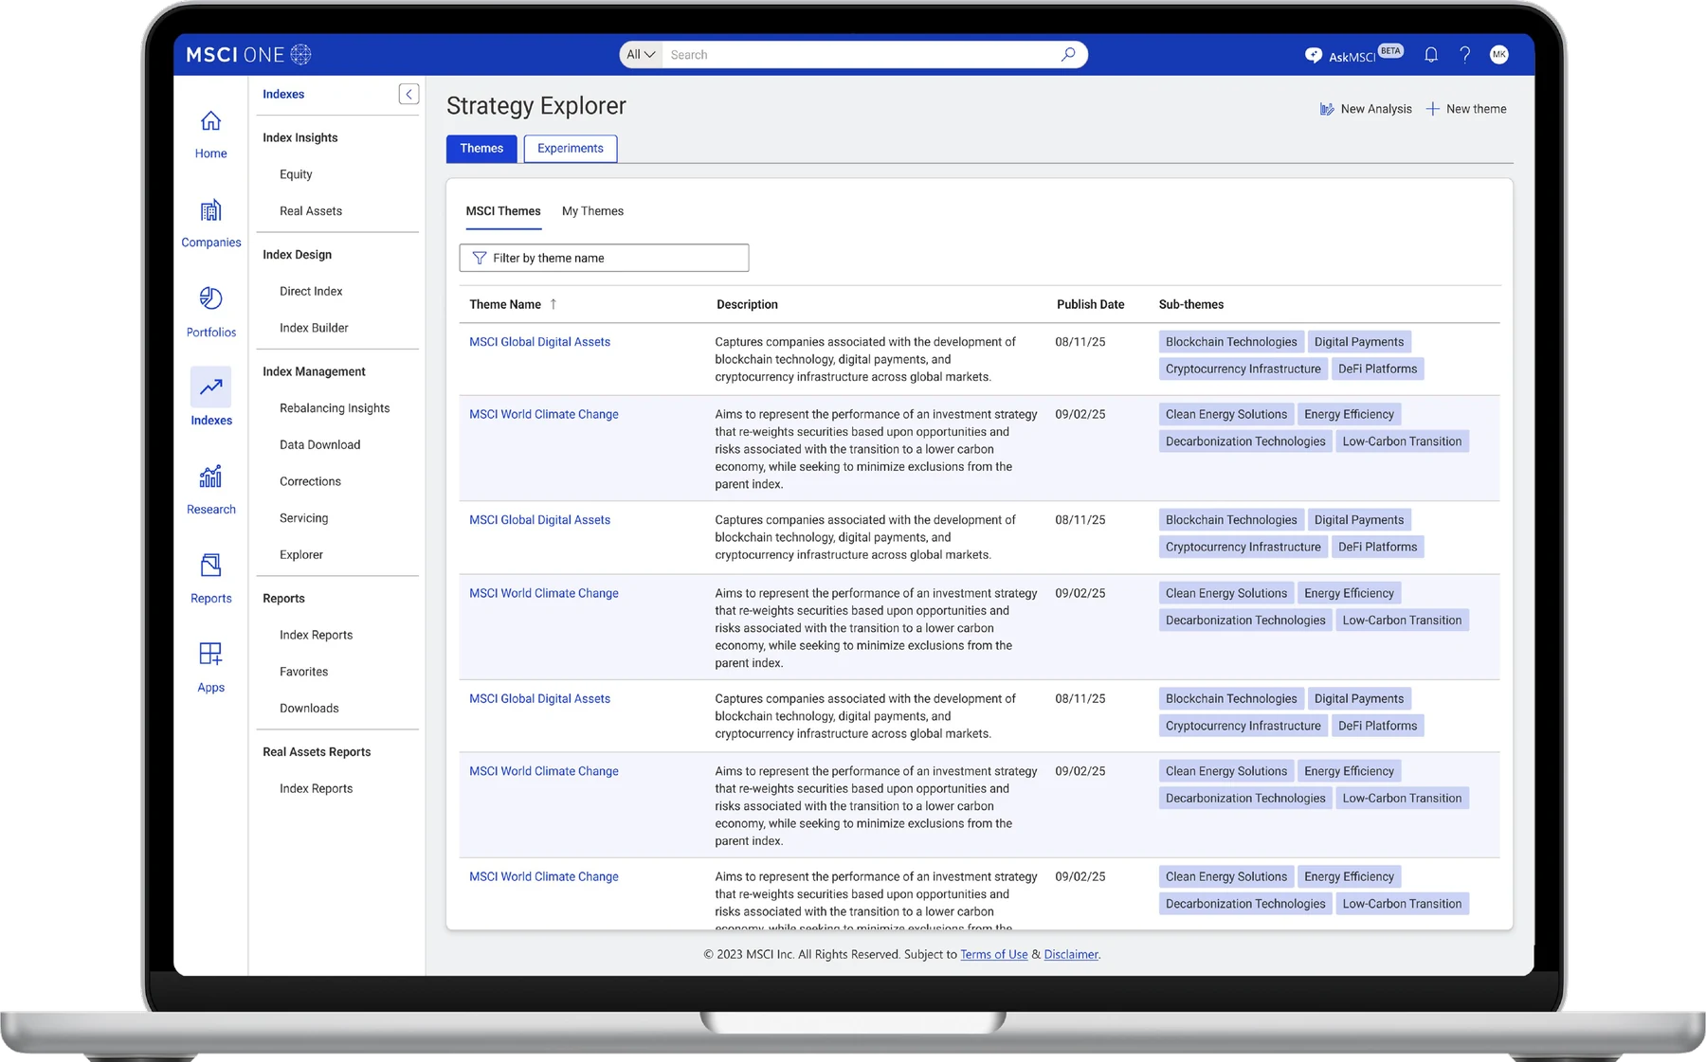1706x1062 pixels.
Task: Open Direct Index in the panel
Action: click(311, 292)
